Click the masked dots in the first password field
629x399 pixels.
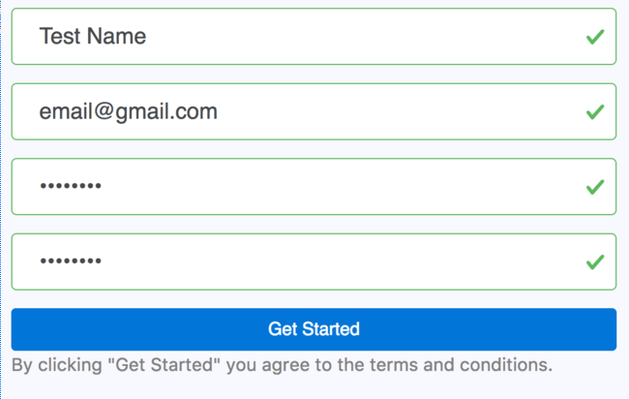70,187
